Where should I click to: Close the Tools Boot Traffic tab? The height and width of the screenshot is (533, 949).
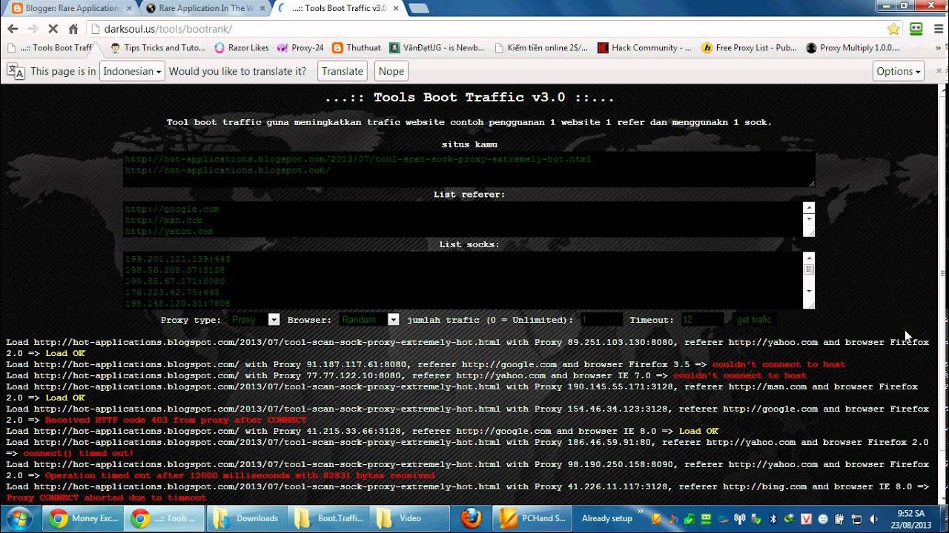point(395,8)
